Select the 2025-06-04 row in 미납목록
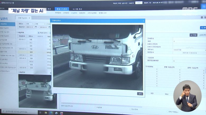 click(34, 68)
